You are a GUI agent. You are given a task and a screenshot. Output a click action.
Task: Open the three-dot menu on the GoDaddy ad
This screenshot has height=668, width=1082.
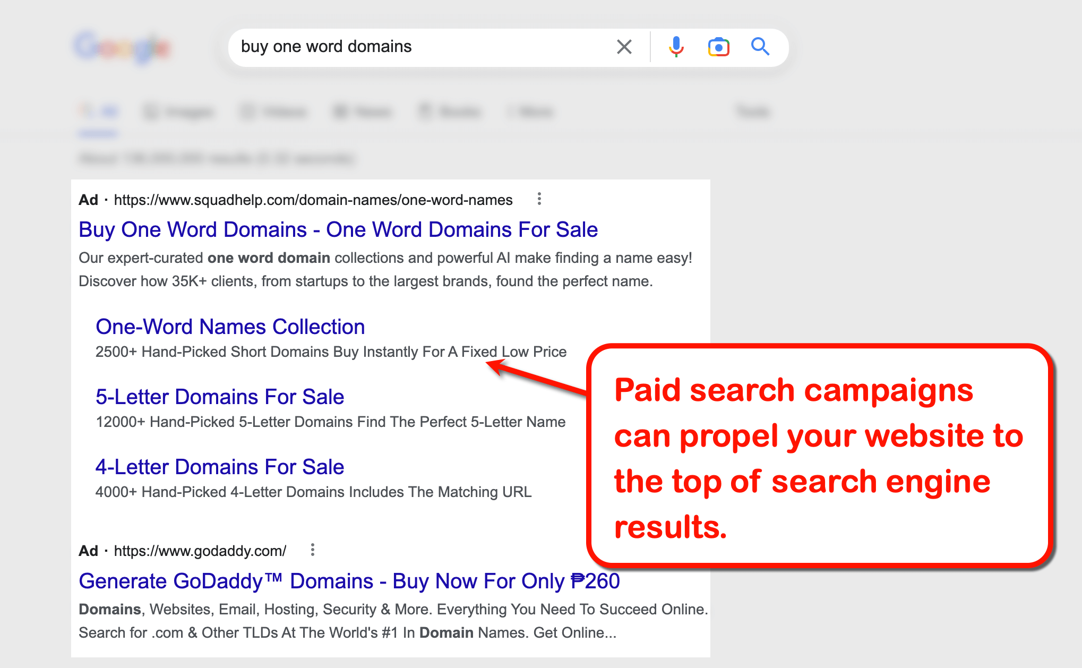(312, 551)
